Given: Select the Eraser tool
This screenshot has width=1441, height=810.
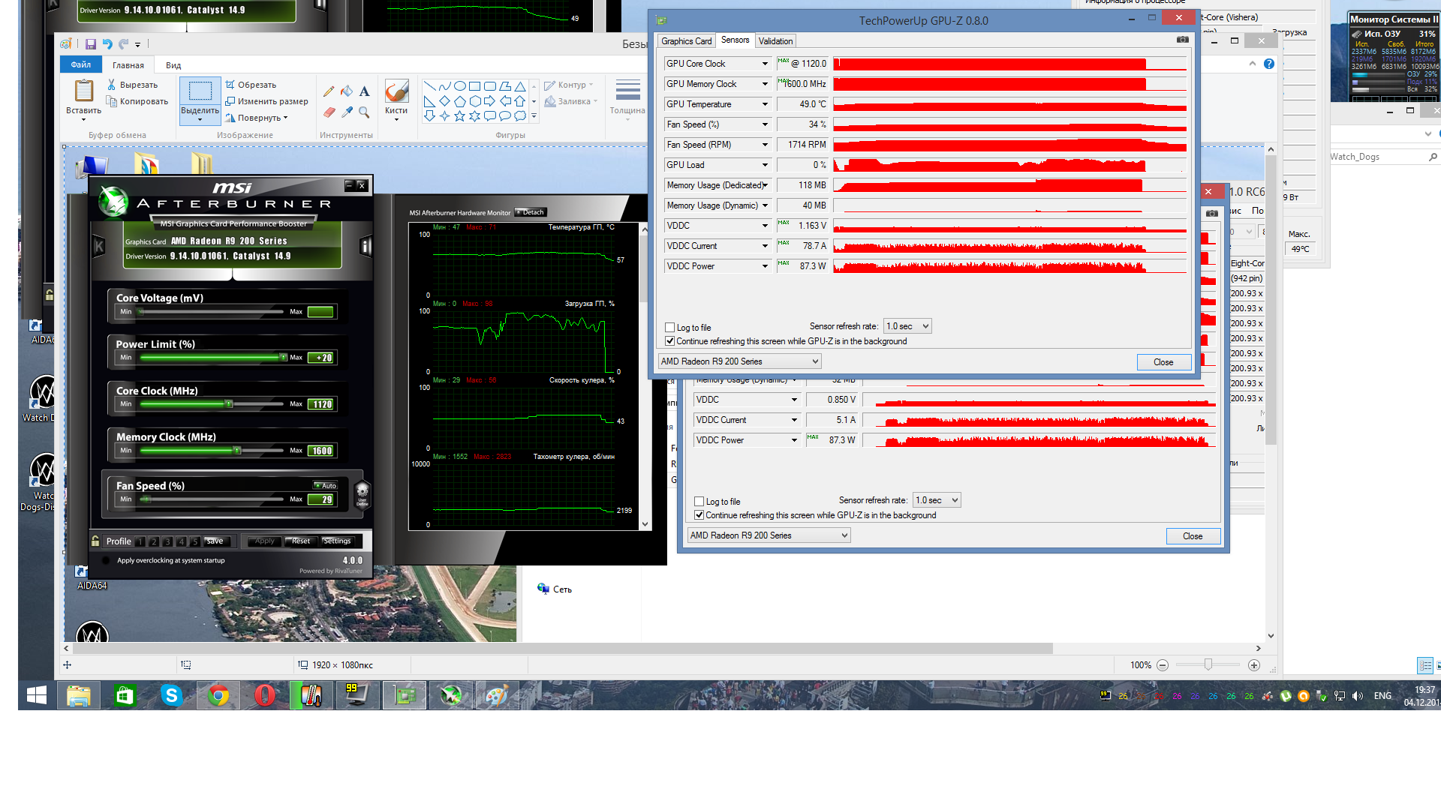Looking at the screenshot, I should pyautogui.click(x=329, y=112).
